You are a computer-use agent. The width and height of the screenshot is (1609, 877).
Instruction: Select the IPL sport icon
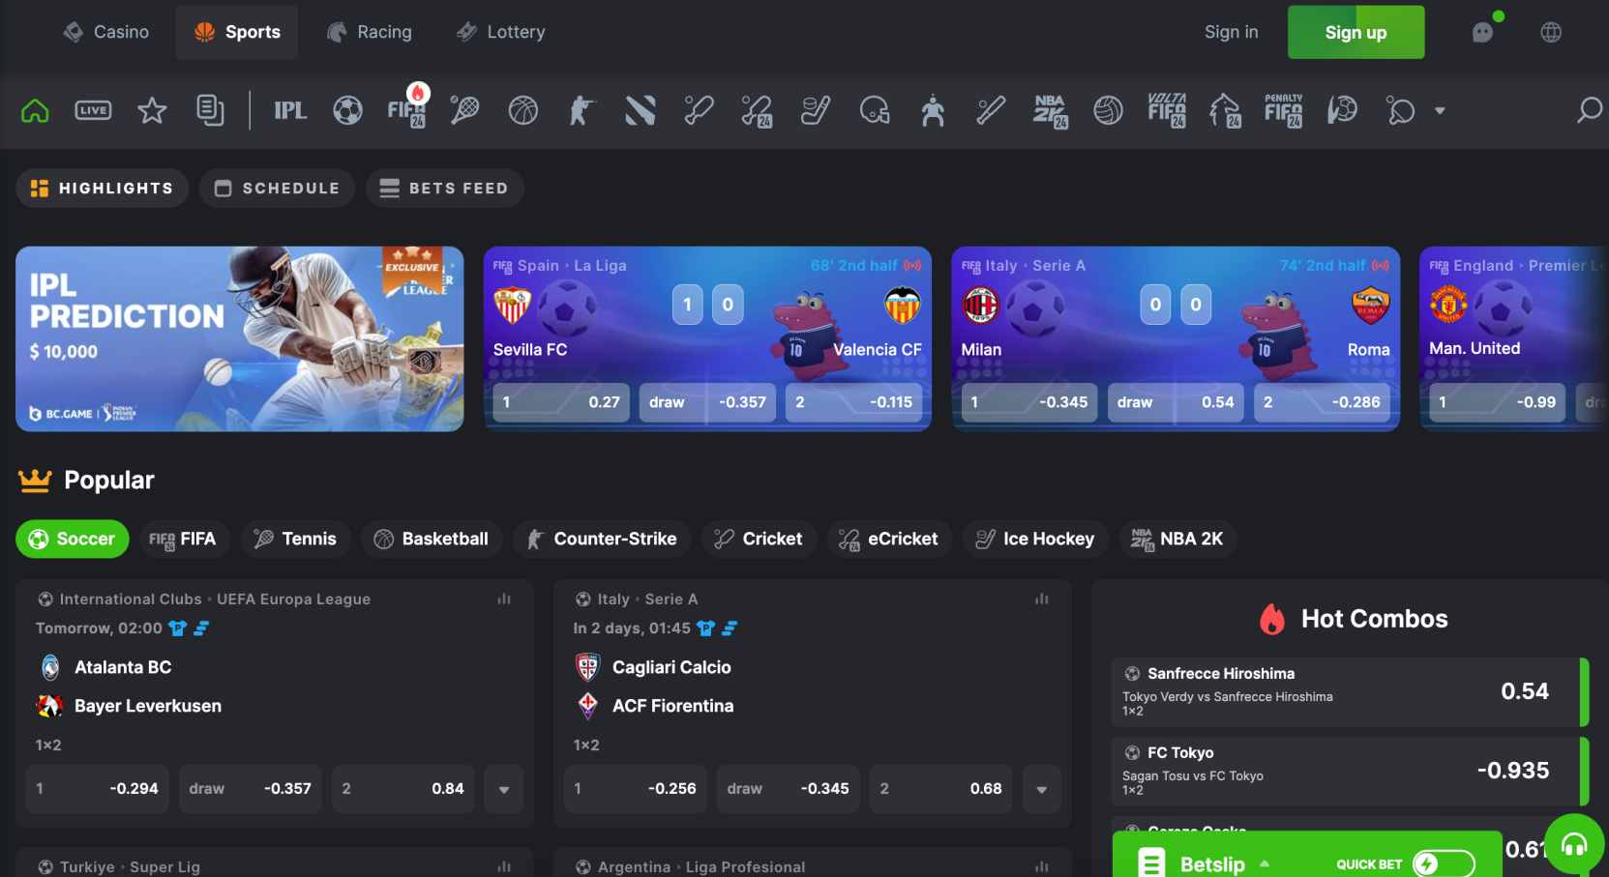(x=289, y=110)
